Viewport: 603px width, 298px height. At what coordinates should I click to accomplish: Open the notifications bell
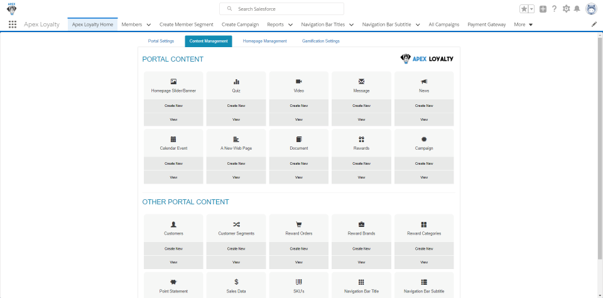[x=577, y=9]
